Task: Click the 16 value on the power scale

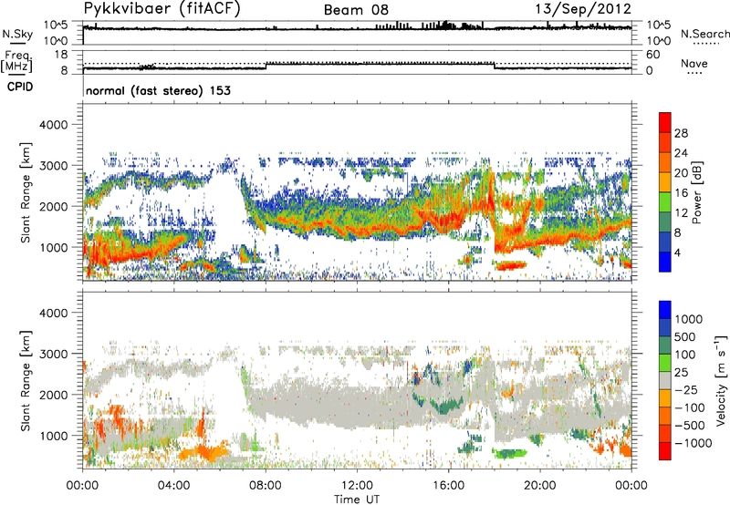Action: click(x=681, y=193)
